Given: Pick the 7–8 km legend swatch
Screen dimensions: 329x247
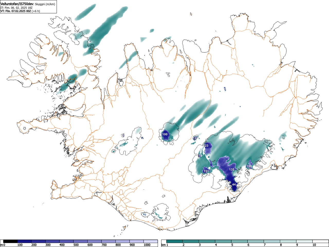Looking at the screenshot, I should click(x=271, y=241).
